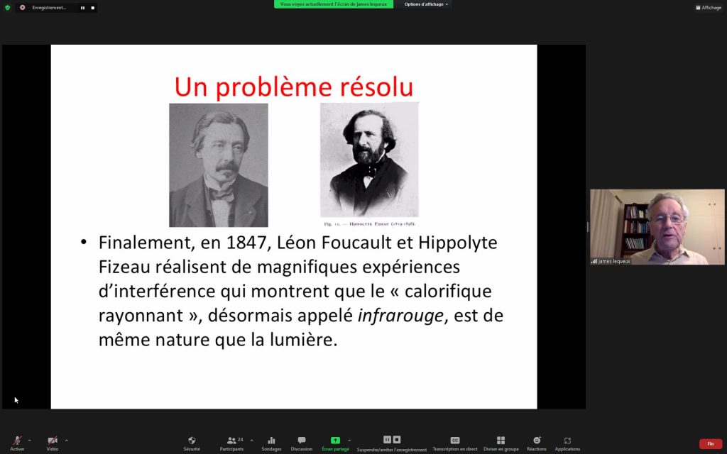Stop recording in the bottom toolbar
This screenshot has height=454, width=727.
tap(397, 440)
